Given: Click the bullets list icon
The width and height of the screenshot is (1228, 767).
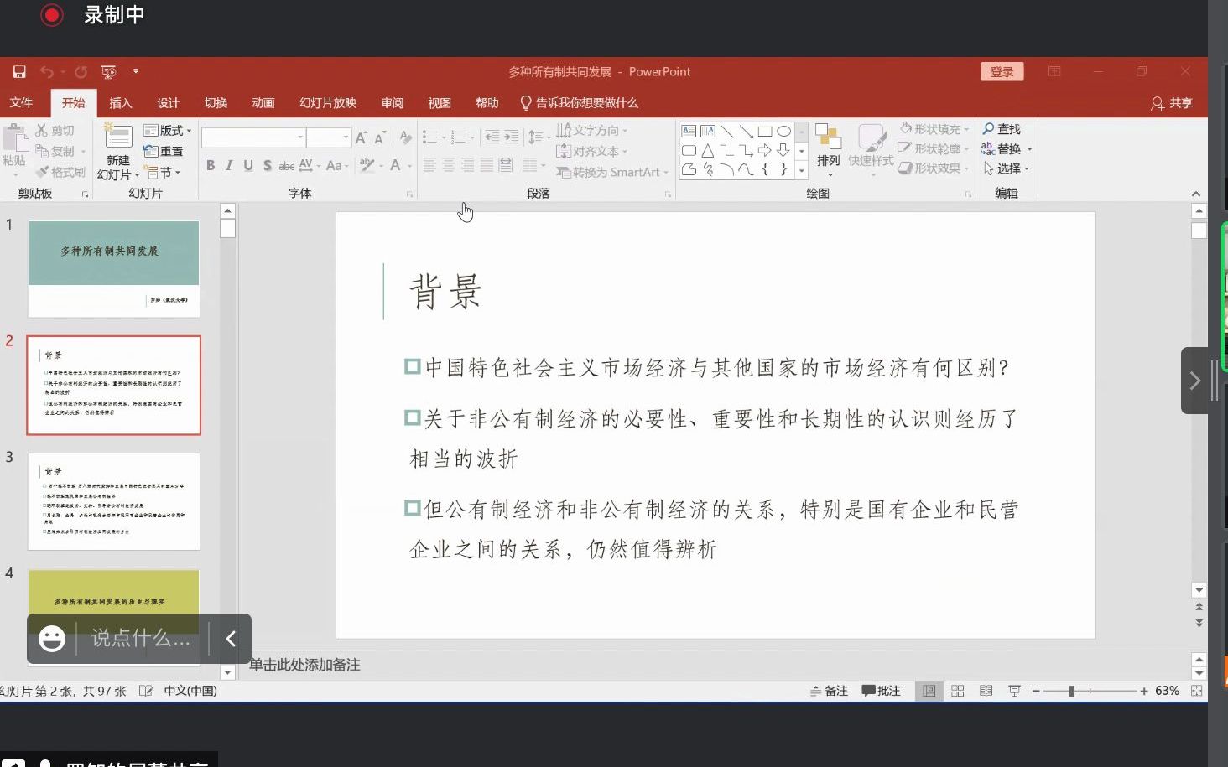Looking at the screenshot, I should 430,137.
